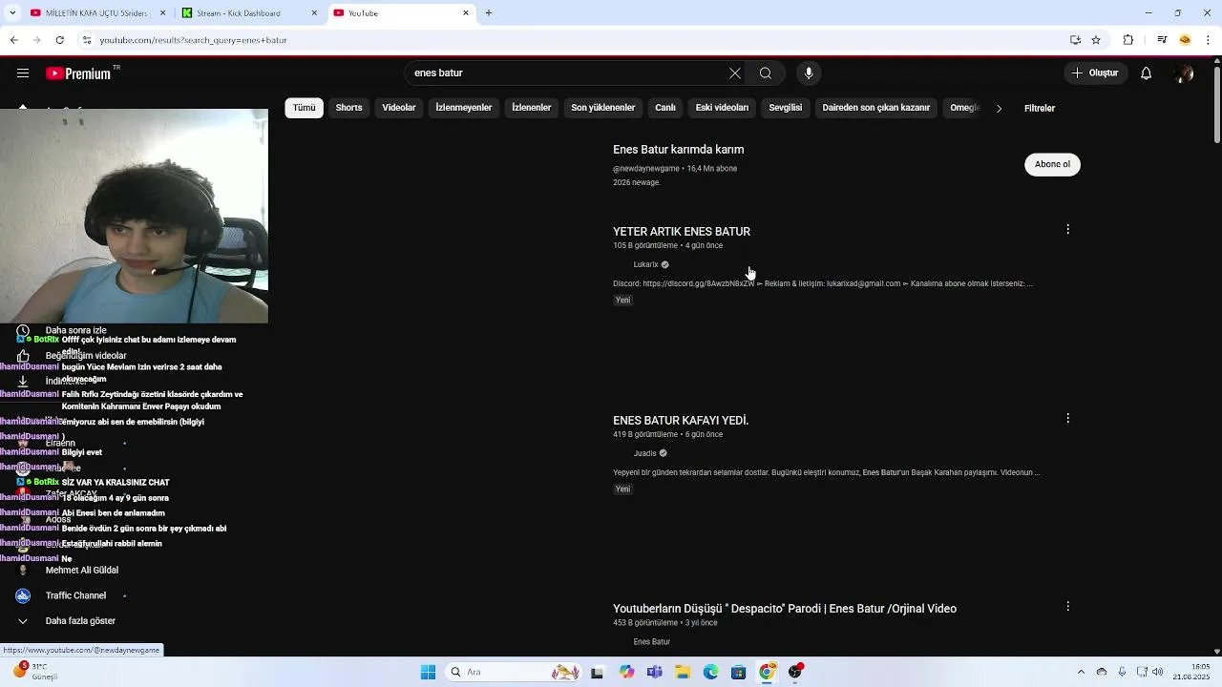Open the browser extensions puzzle icon

tap(1127, 40)
